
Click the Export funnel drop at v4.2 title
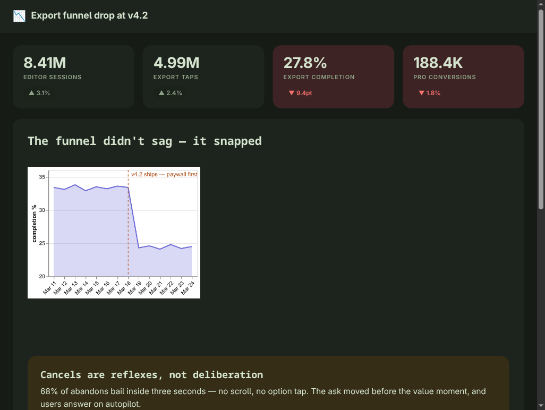click(x=89, y=15)
